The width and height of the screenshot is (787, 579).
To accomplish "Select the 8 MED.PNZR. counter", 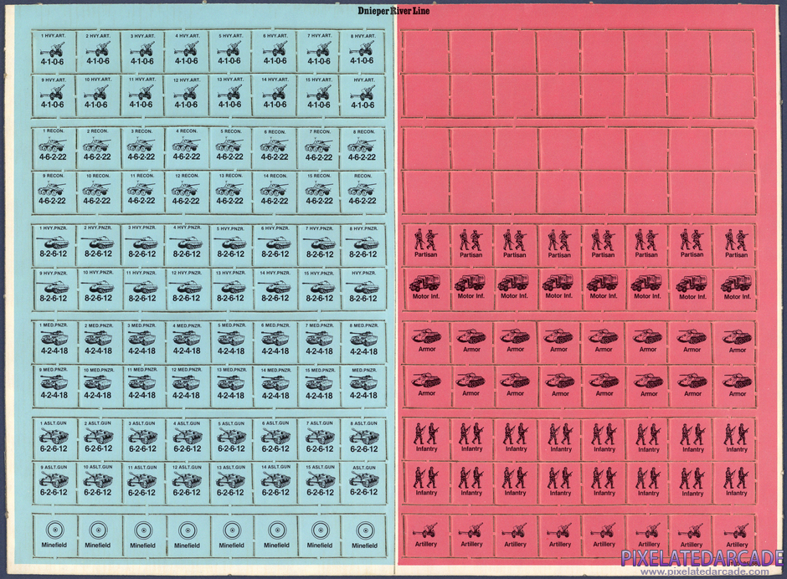I will (363, 341).
